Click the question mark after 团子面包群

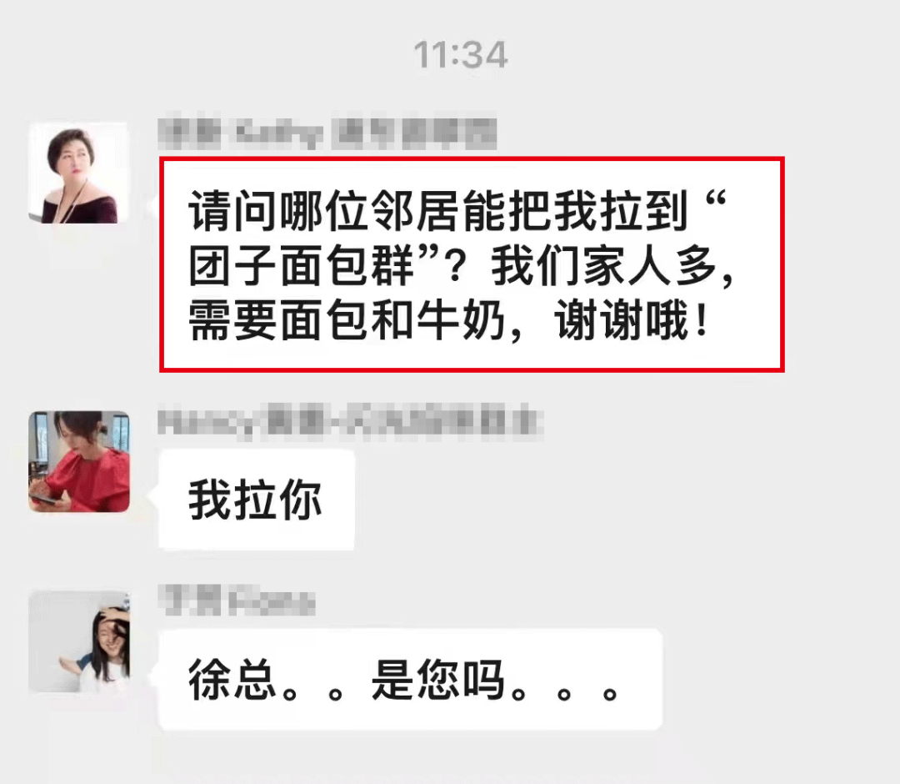pos(457,266)
